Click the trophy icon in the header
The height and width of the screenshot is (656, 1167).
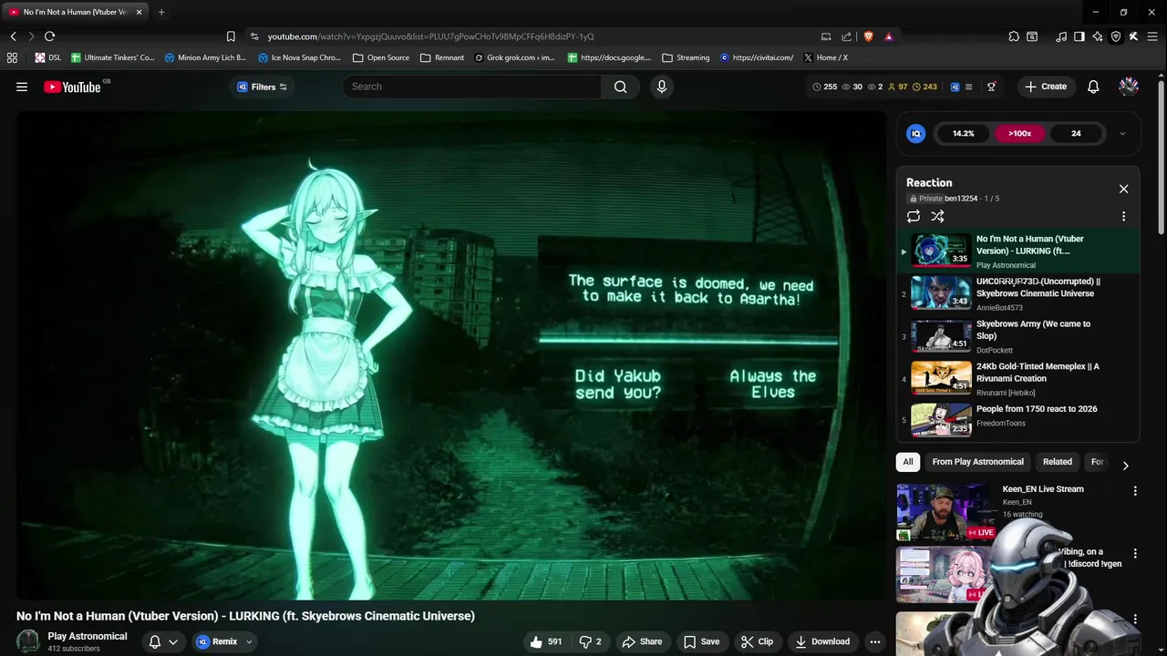click(991, 87)
